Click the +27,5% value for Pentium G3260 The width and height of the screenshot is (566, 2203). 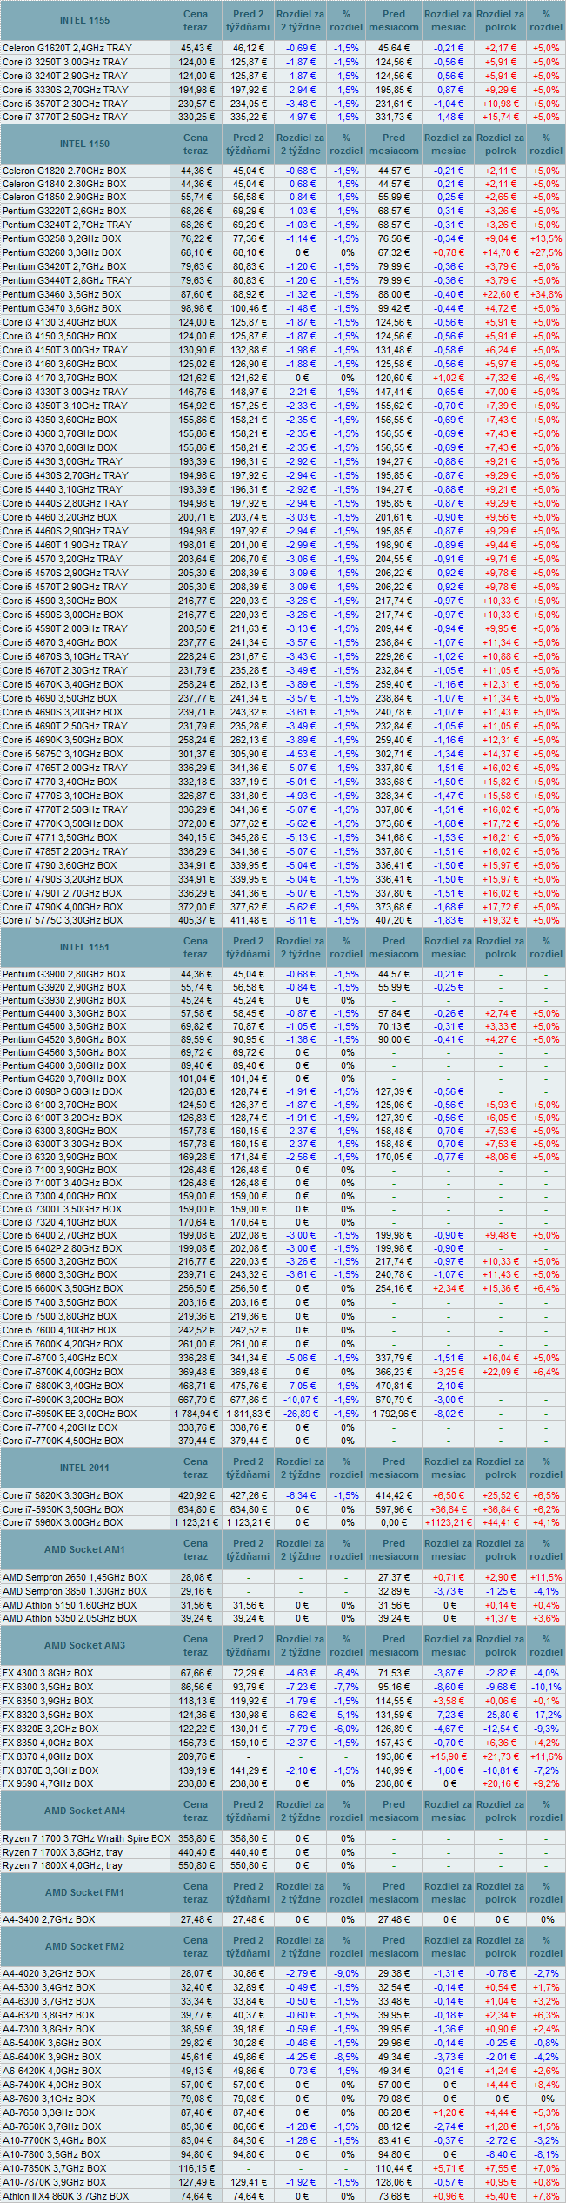tap(546, 252)
